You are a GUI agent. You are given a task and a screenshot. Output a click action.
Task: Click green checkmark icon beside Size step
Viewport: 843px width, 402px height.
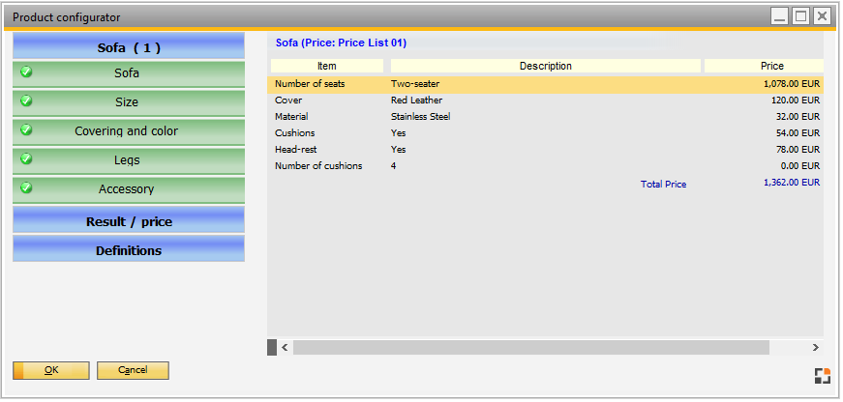(26, 100)
